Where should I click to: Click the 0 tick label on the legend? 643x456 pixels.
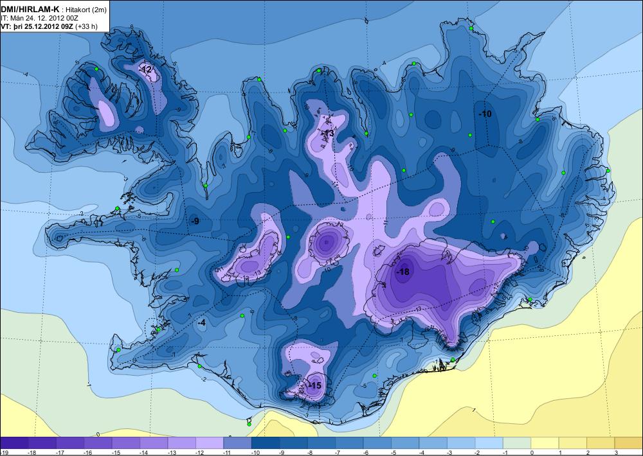coord(531,452)
